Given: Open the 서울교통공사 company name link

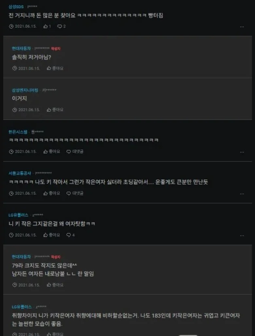Looking at the screenshot, I should [x=20, y=173].
